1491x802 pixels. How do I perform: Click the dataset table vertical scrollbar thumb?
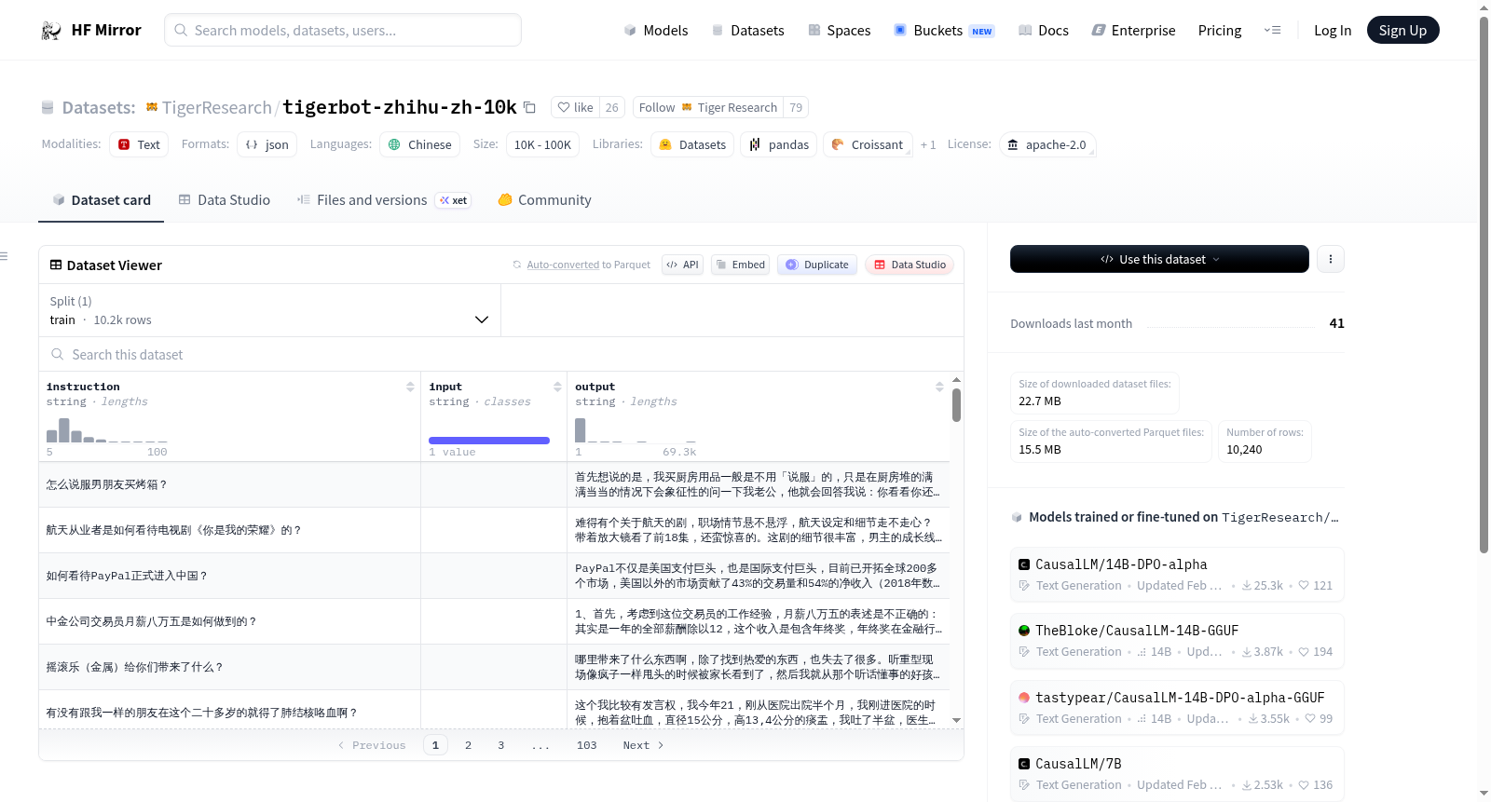tap(956, 405)
